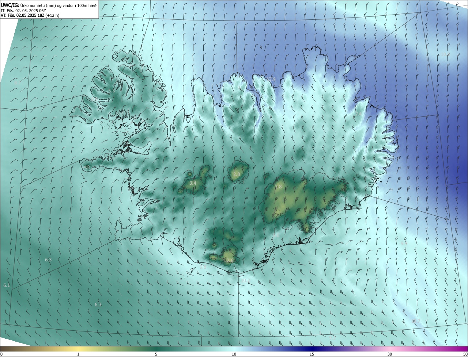Click the 10.3 value south of the coast
Viewport: 468px width, 357px height.
tap(245, 281)
